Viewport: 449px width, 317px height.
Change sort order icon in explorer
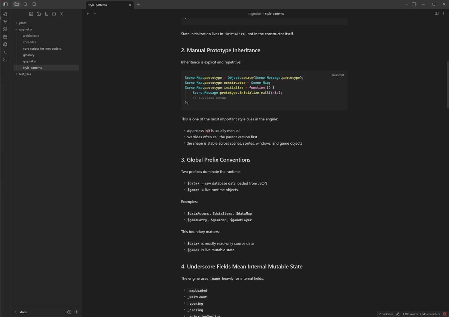(46, 14)
